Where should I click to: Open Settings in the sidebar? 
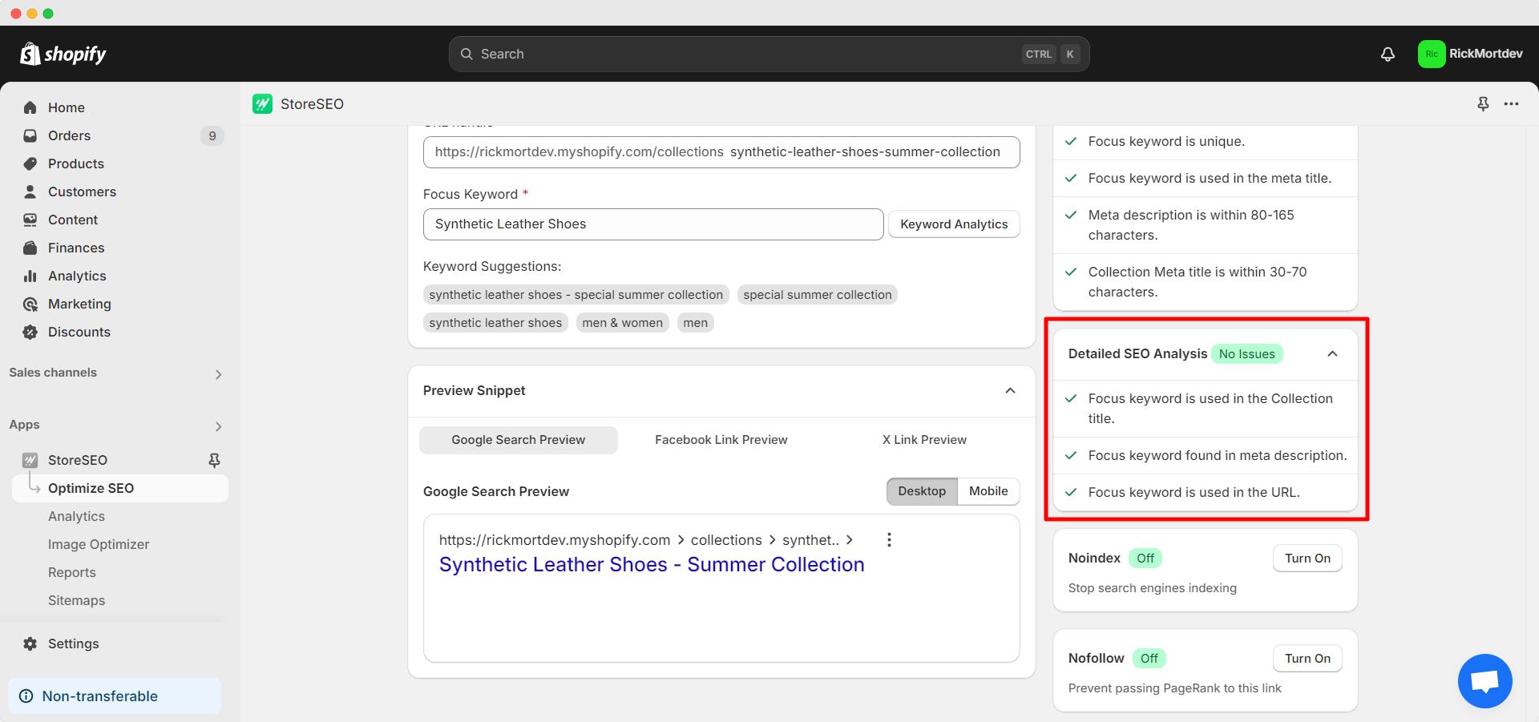[73, 643]
